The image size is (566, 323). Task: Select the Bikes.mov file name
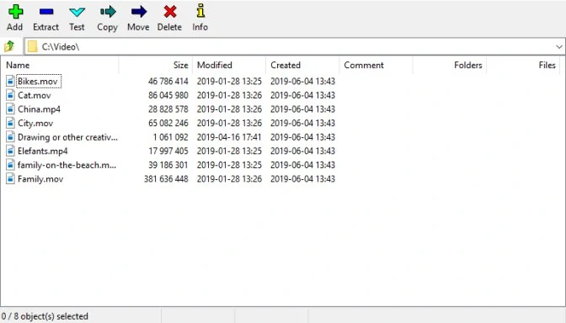coord(38,82)
